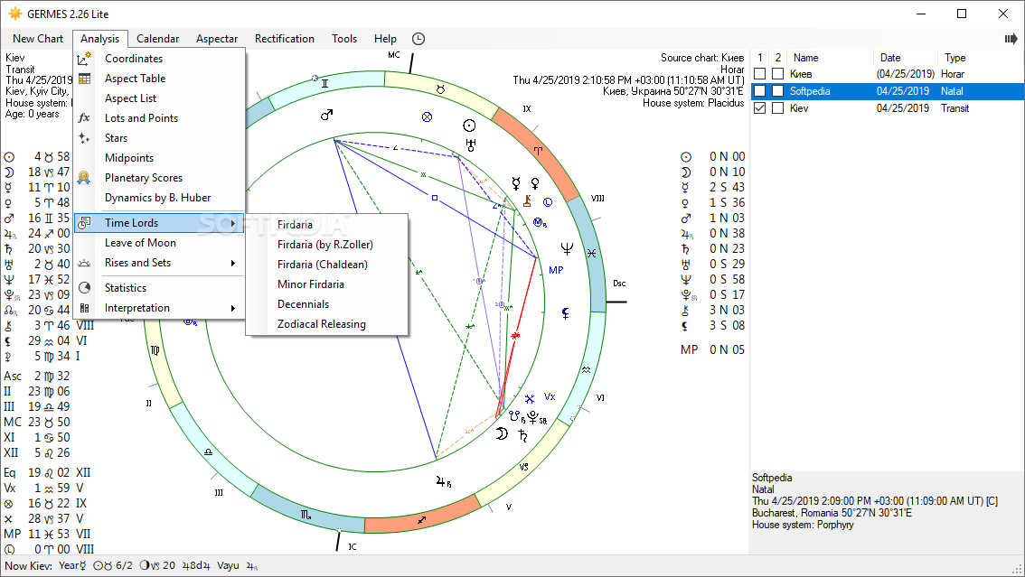Screen dimensions: 1025x577
Task: Click column 1 header in chart list
Action: pyautogui.click(x=759, y=58)
